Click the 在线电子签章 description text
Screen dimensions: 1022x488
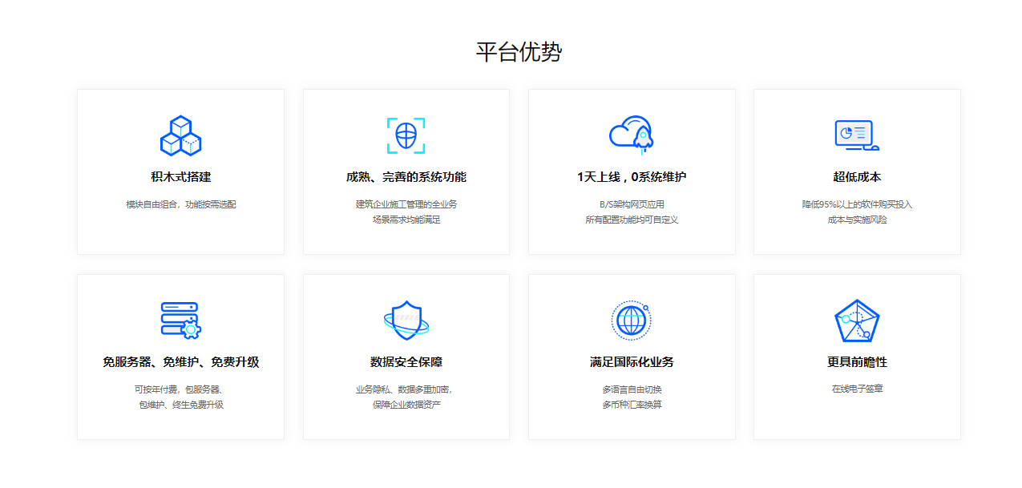[x=857, y=389]
